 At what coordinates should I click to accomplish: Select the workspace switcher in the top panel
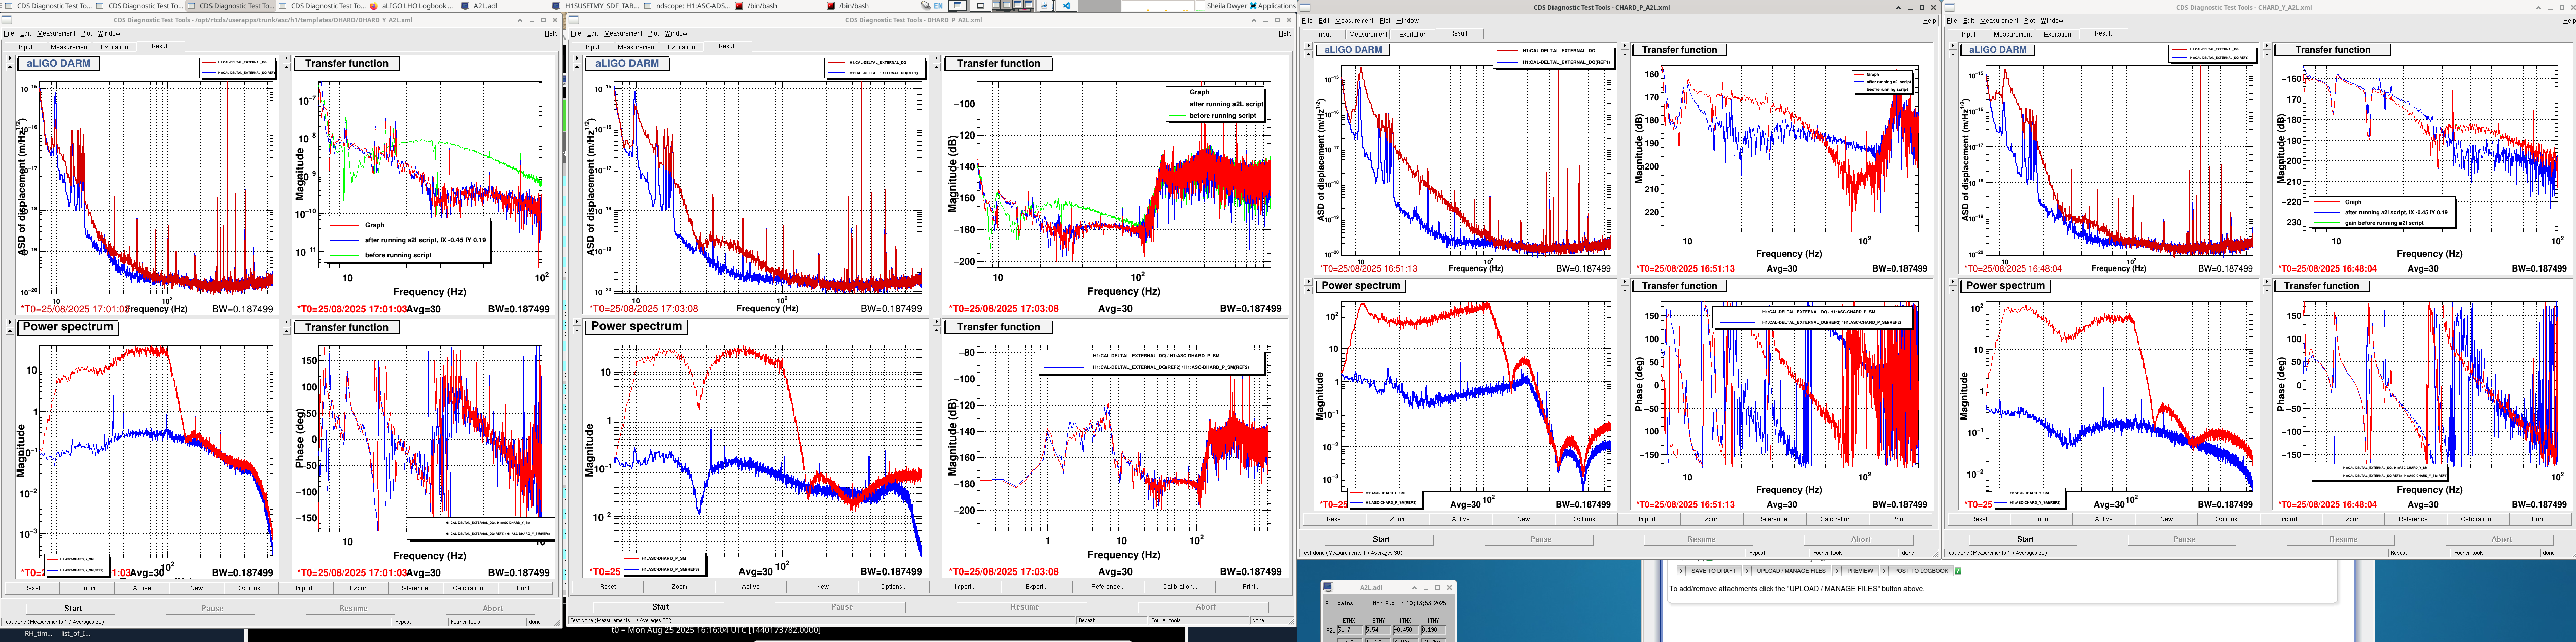pos(1013,5)
